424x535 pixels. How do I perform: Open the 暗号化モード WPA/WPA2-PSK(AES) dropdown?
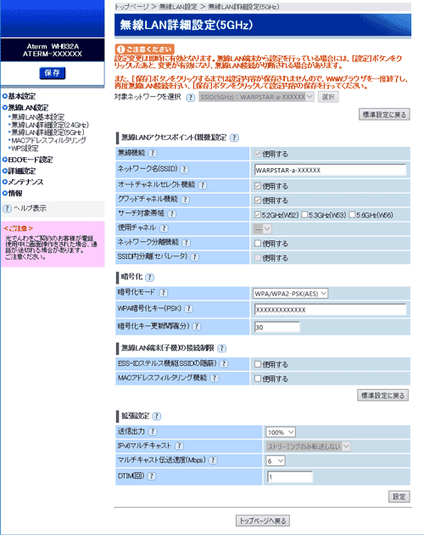pyautogui.click(x=290, y=294)
